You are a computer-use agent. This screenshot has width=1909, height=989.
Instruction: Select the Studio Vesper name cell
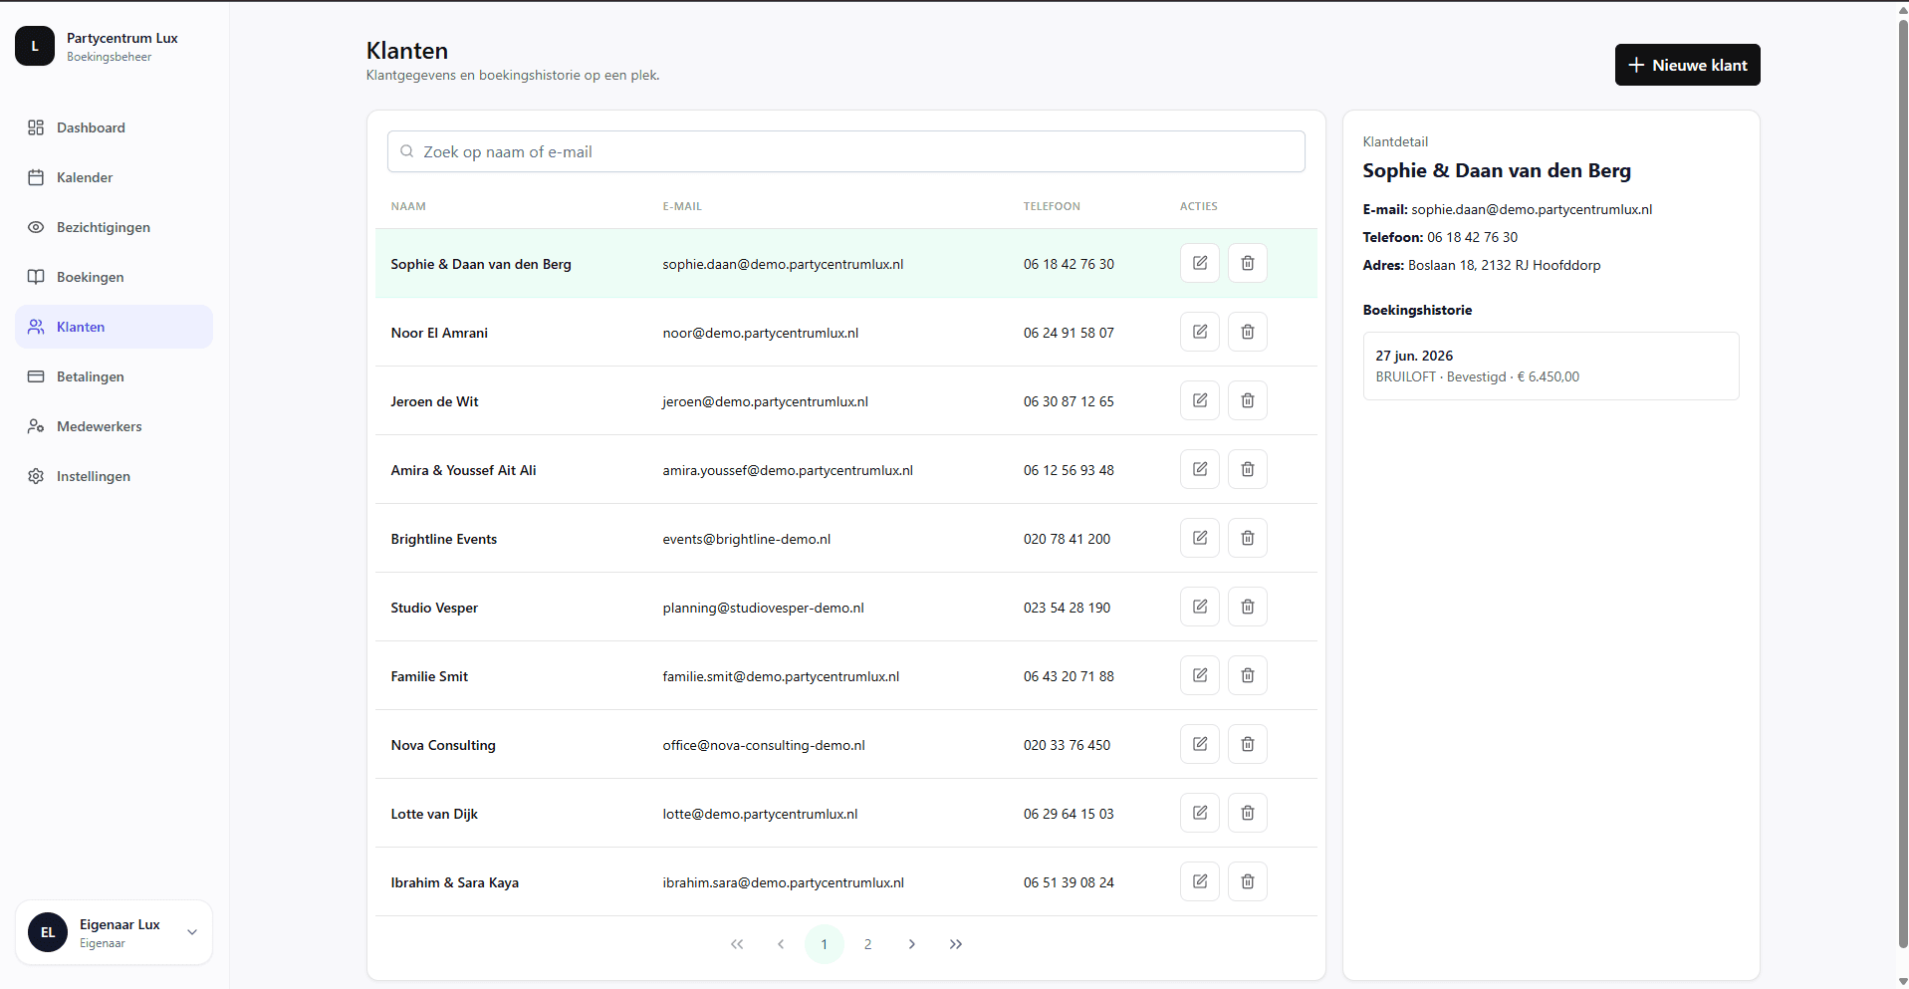pos(434,608)
